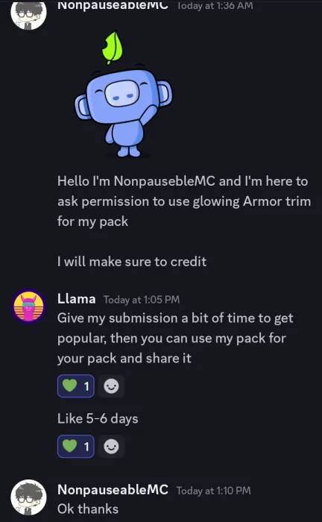The width and height of the screenshot is (322, 522).
Task: Click the 'Today at 1:10 PM' timestamp
Action: (214, 491)
